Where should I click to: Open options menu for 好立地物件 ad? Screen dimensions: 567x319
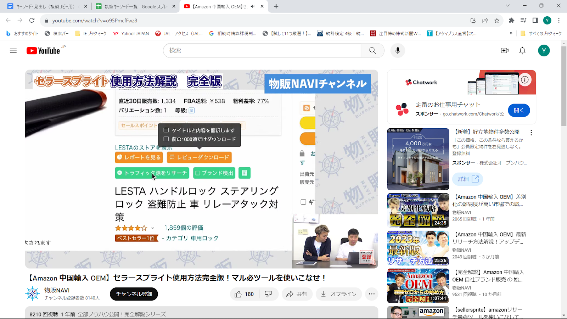pyautogui.click(x=531, y=133)
